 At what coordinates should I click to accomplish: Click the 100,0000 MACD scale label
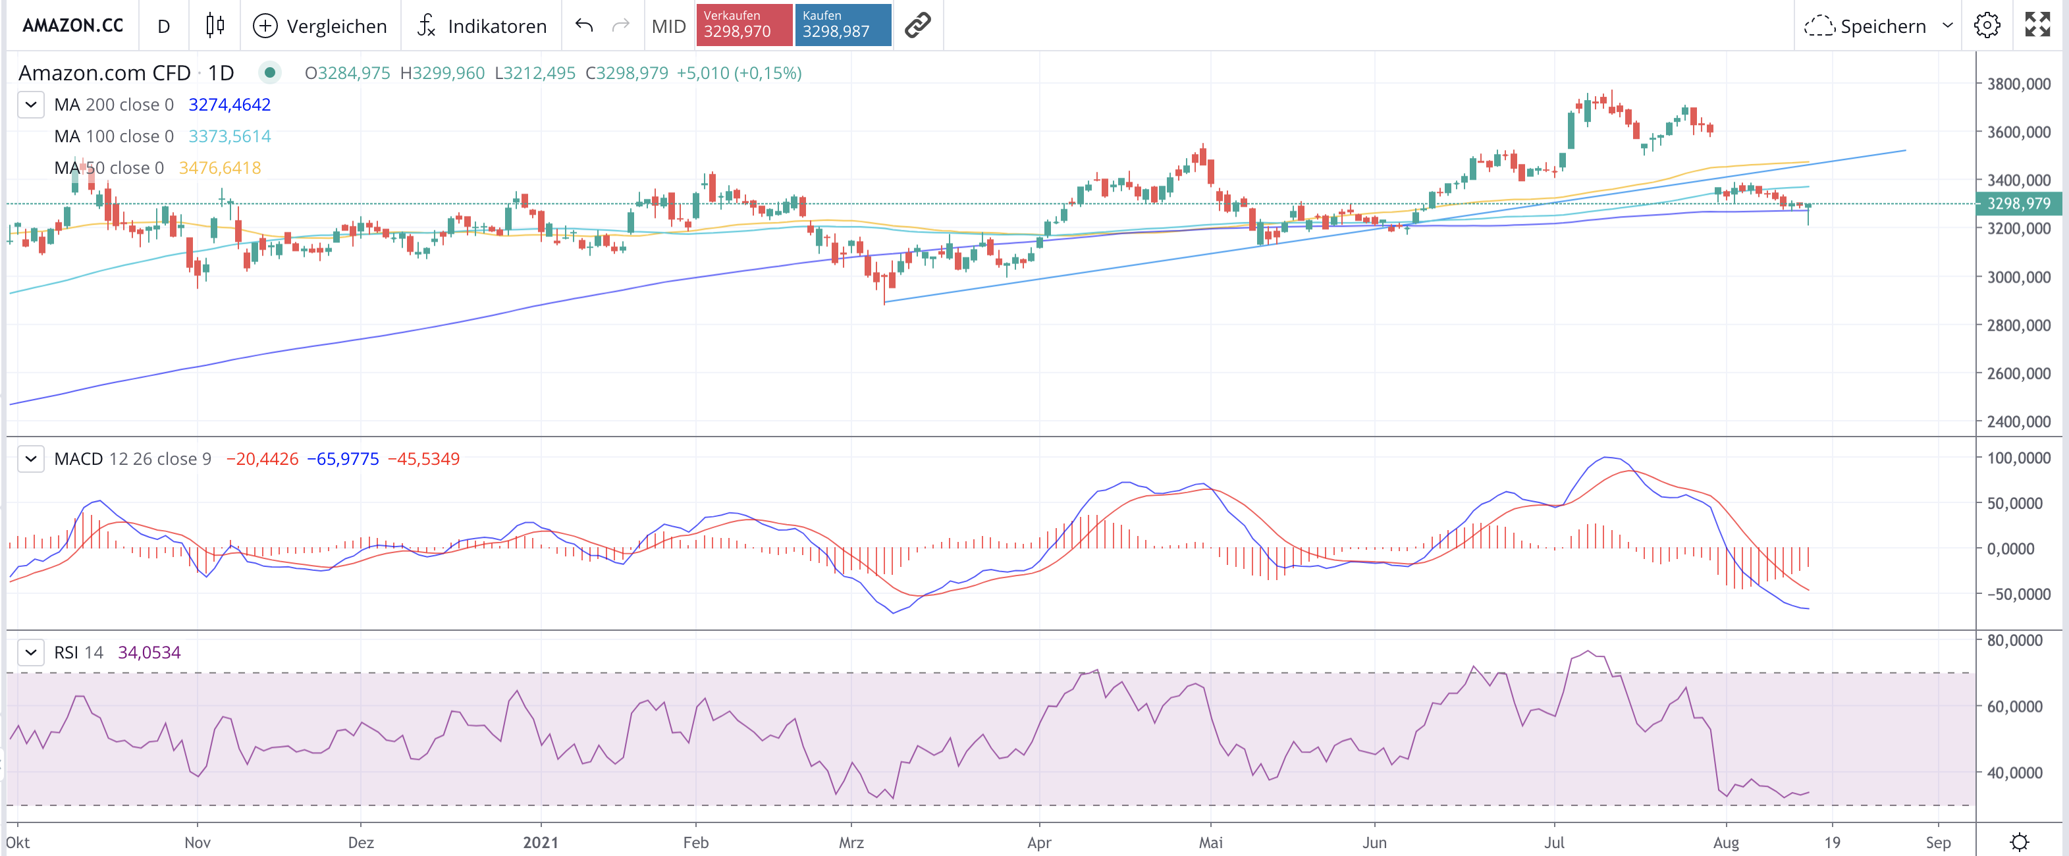[2018, 458]
